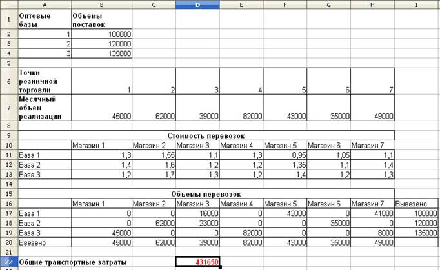Select shipment cell 43000 in row 17

click(x=285, y=213)
